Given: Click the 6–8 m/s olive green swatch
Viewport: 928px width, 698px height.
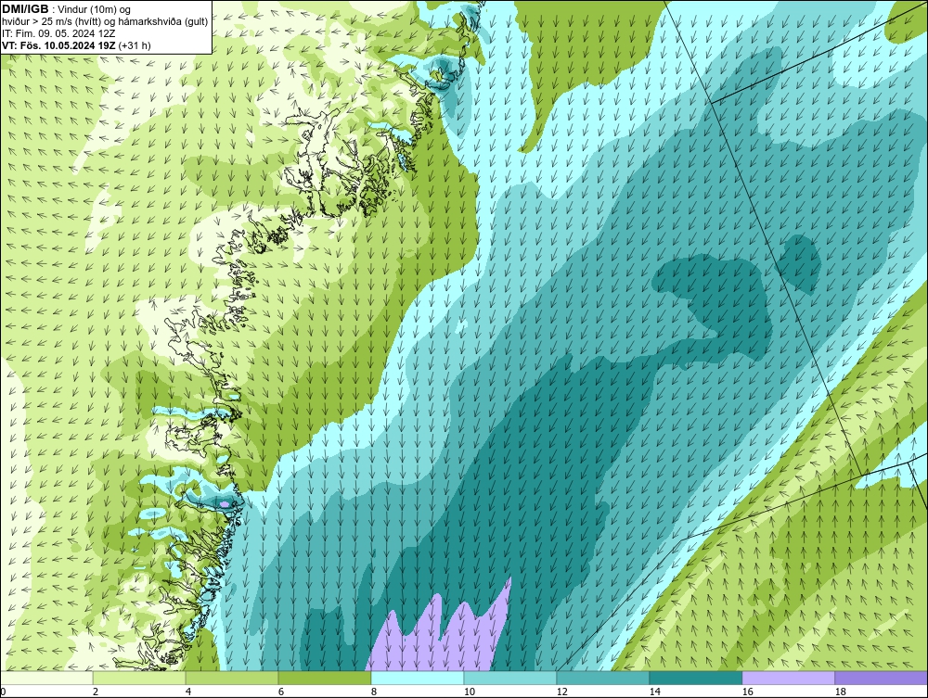Looking at the screenshot, I should click(325, 678).
